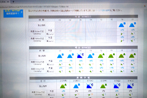Click the 3/4 Saturday index C icon
Viewport: 147px width, 98px height.
[x=130, y=86]
